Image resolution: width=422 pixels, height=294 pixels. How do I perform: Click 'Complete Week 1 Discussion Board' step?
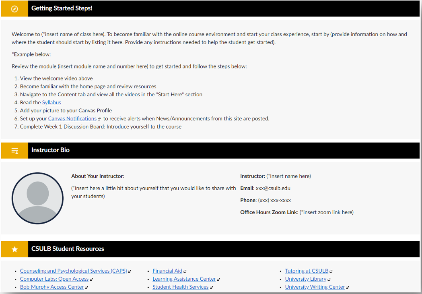click(x=101, y=126)
